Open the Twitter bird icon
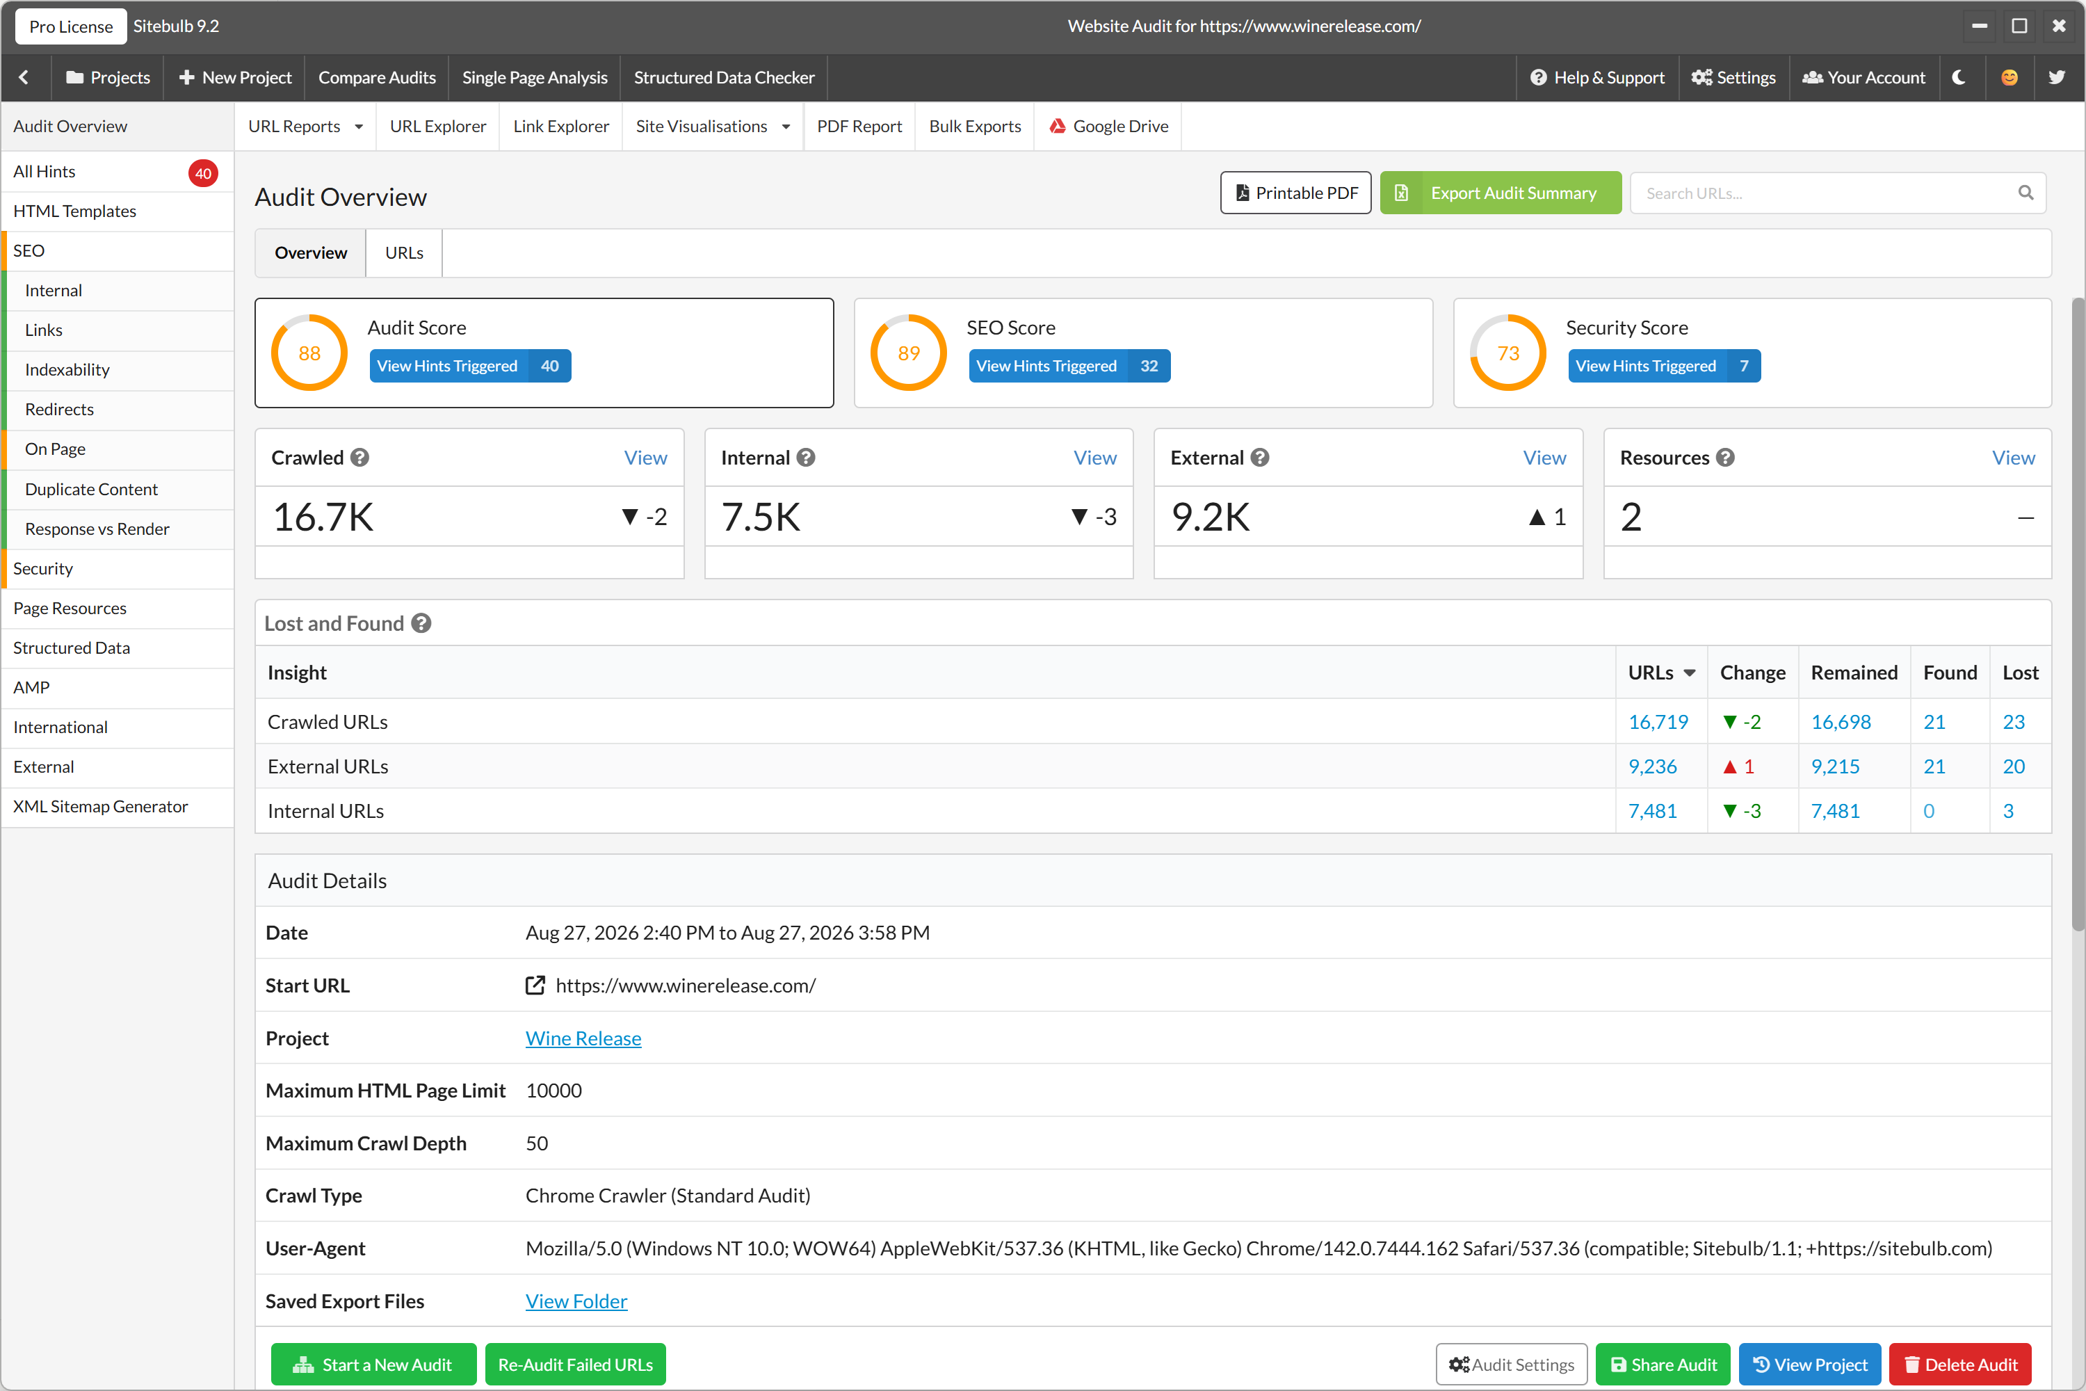The image size is (2086, 1391). click(2056, 77)
